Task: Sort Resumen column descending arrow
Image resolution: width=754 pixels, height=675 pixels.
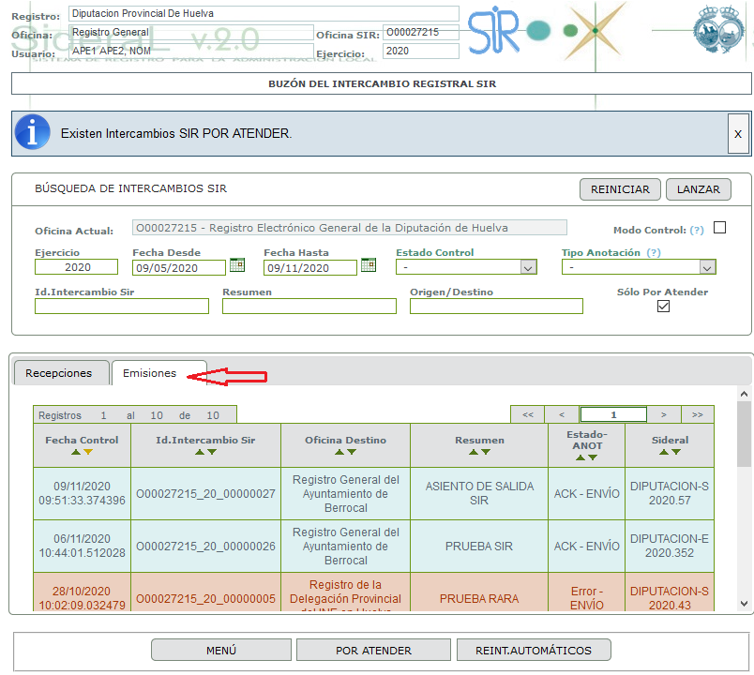Action: (x=486, y=452)
